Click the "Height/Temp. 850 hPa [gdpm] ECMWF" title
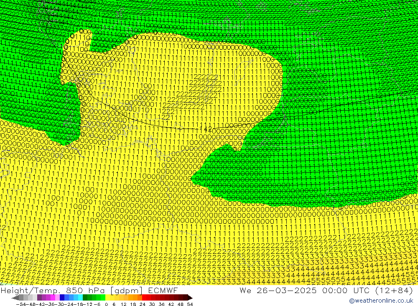This screenshot has height=306, width=418. point(89,290)
